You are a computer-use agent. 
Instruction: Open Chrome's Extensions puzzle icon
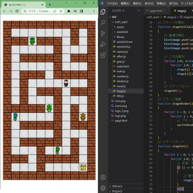coord(69,11)
